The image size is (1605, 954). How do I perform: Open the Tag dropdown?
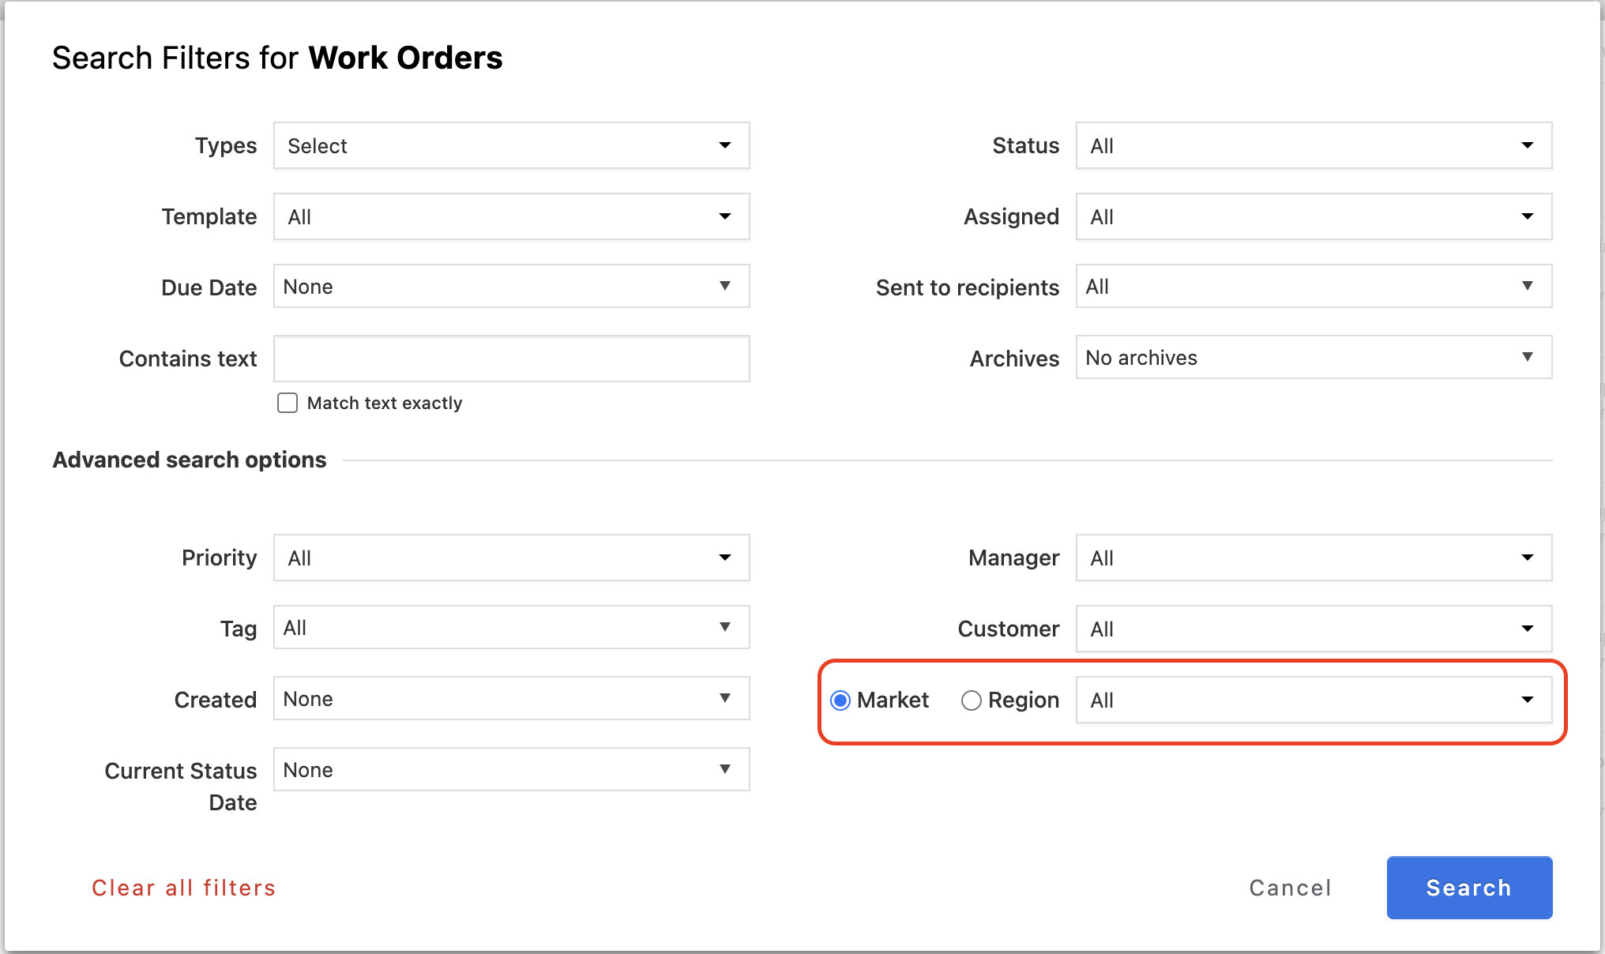(511, 628)
